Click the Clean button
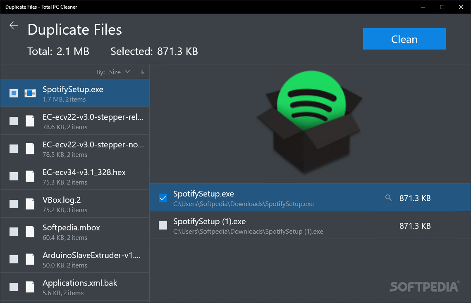The height and width of the screenshot is (303, 471). (x=404, y=39)
